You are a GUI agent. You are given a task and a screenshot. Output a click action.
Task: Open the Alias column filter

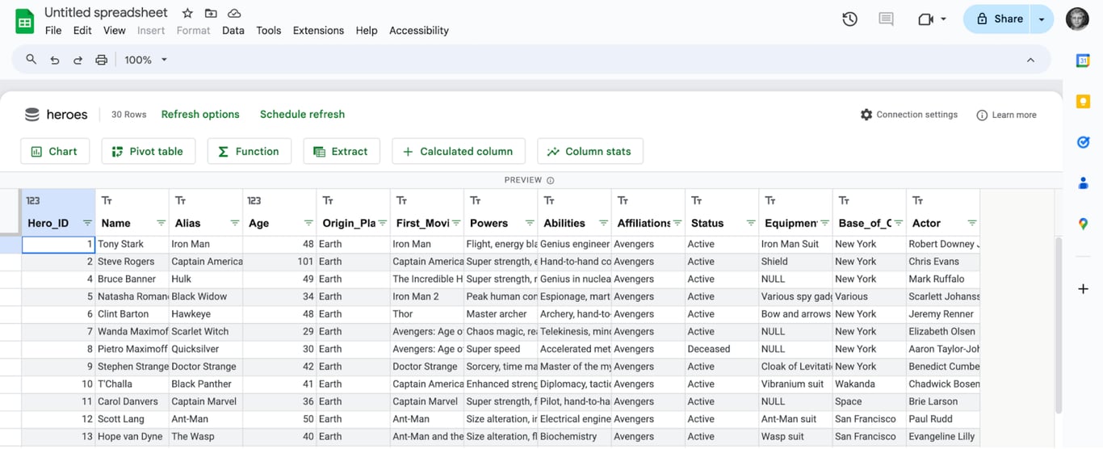click(235, 224)
